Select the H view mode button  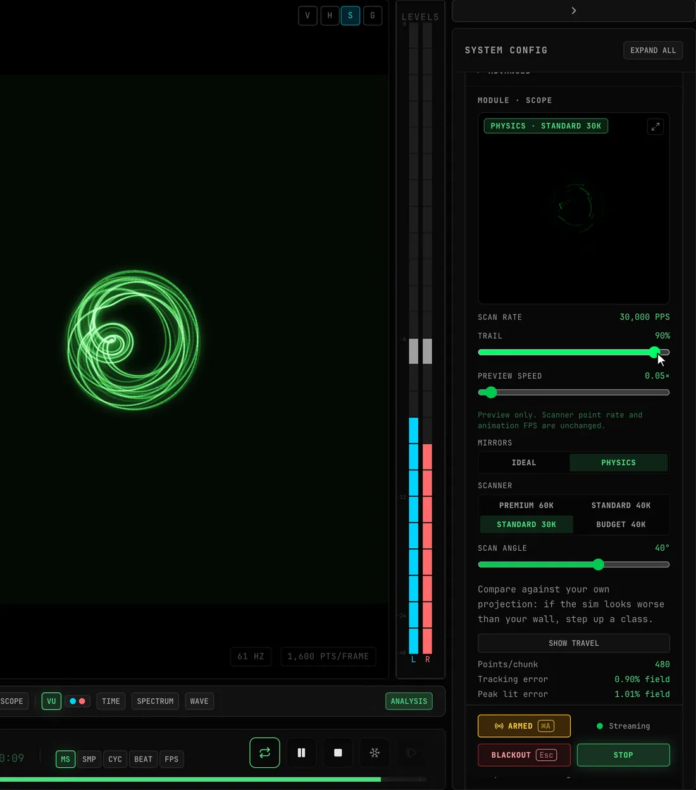point(330,16)
